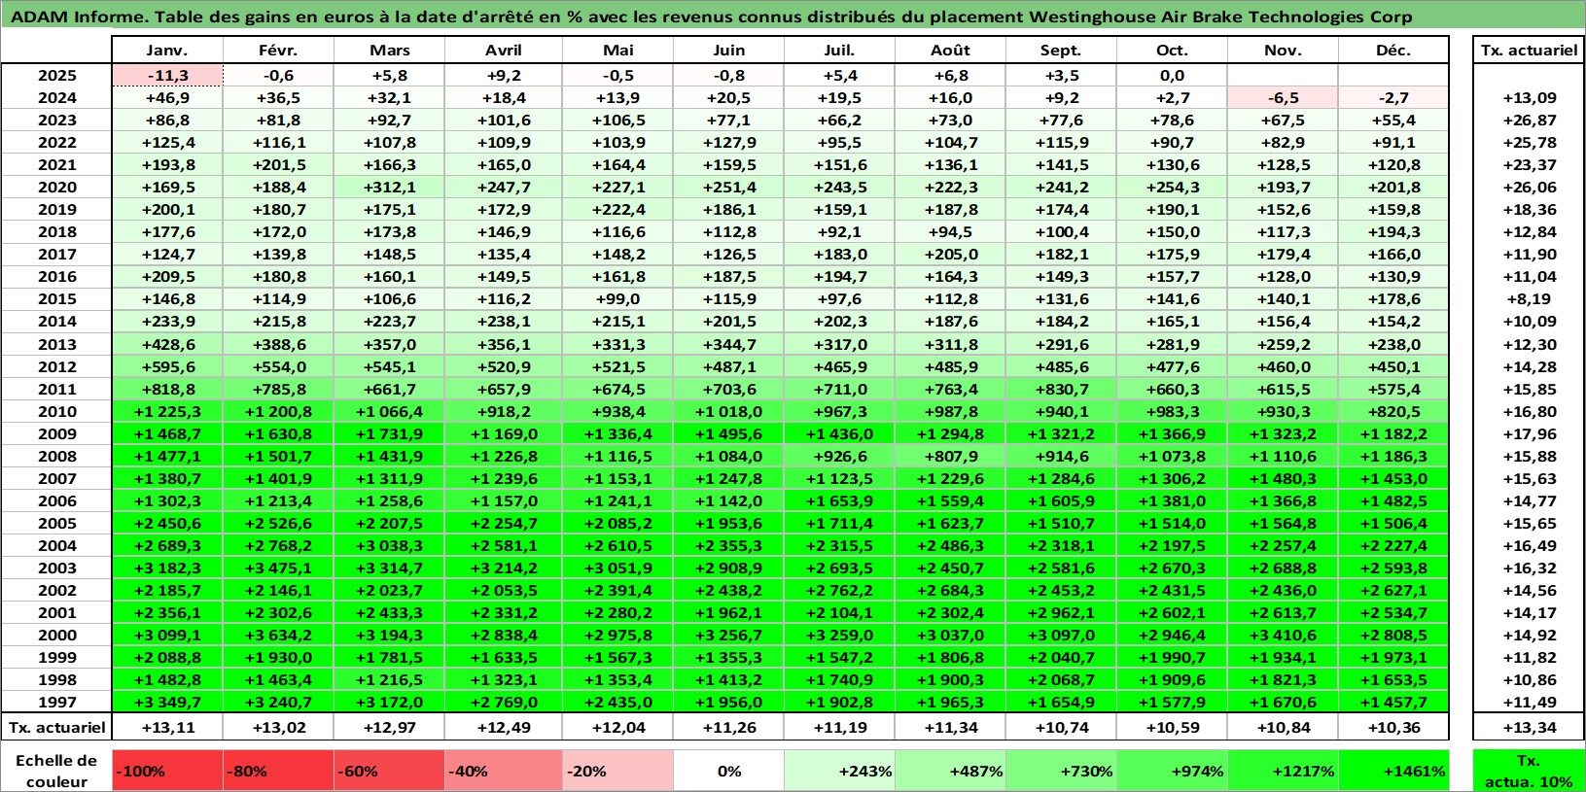Click the +807,9 cell for Août 2008
This screenshot has width=1586, height=792.
click(x=950, y=456)
